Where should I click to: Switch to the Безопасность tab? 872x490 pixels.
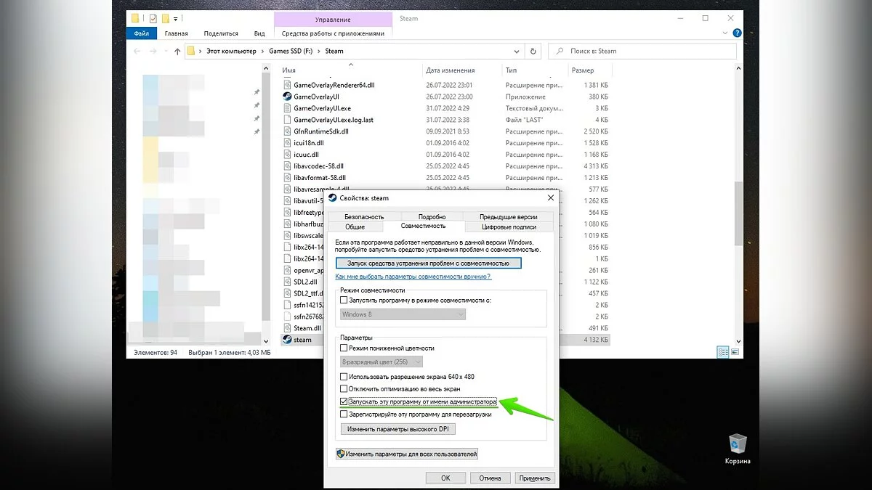click(x=363, y=217)
